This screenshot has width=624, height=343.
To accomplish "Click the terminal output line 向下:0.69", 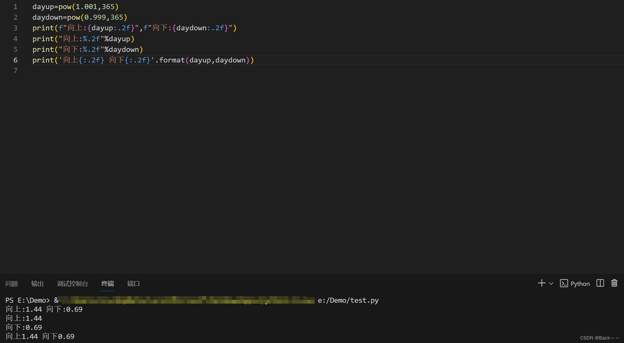I will (x=24, y=327).
